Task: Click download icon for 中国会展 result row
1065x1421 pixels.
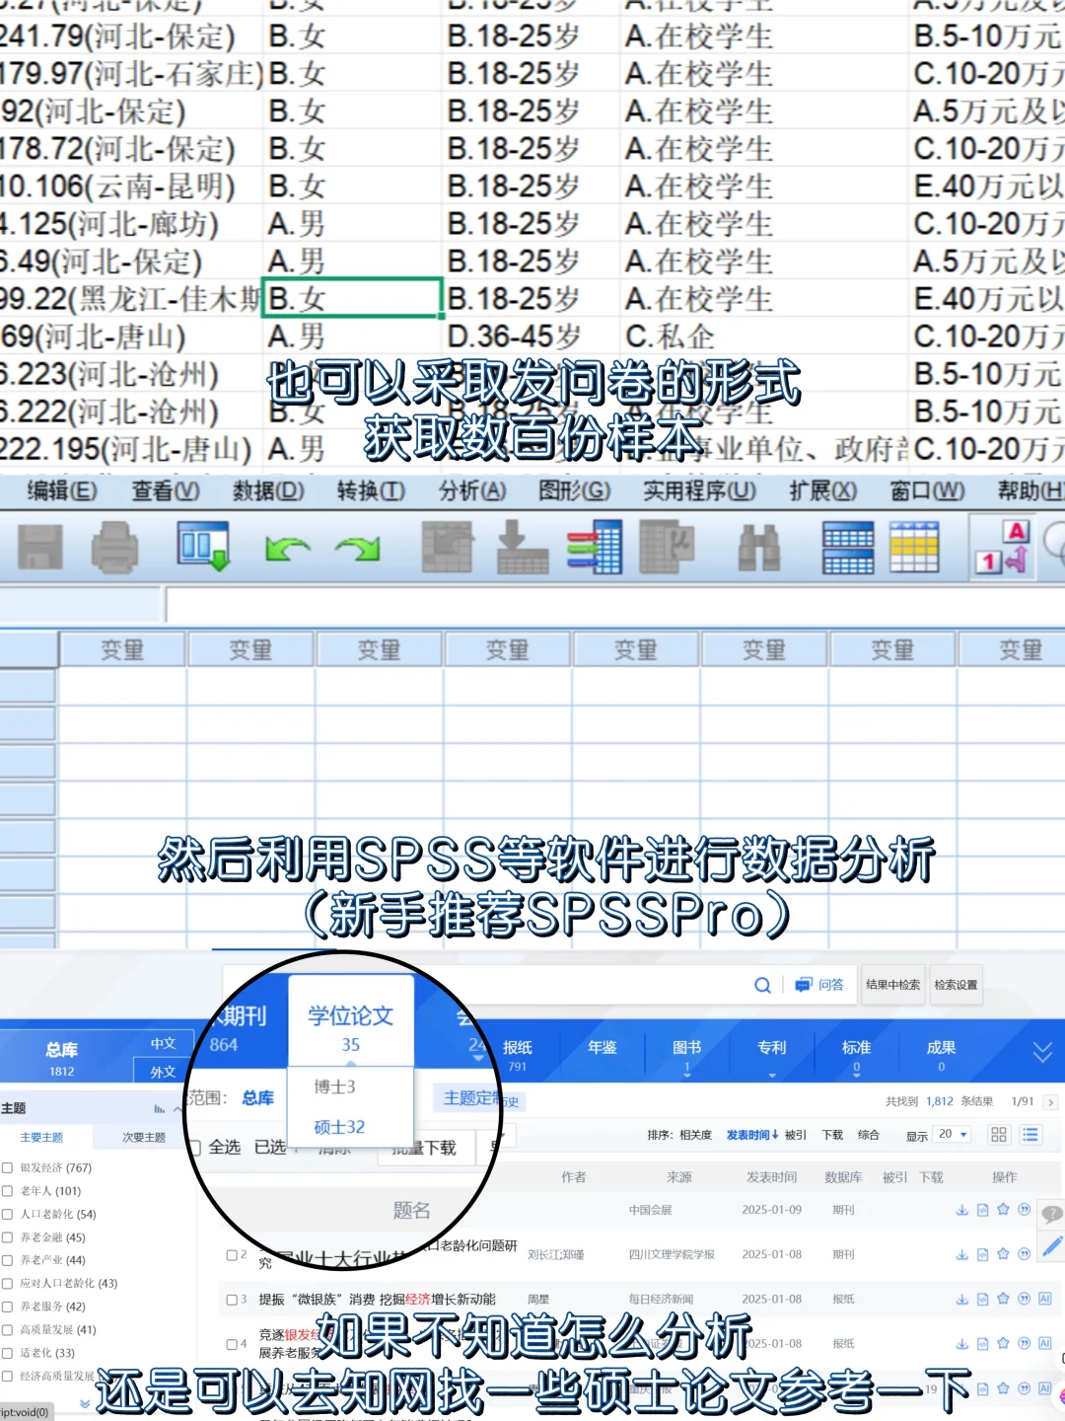Action: pos(961,1210)
